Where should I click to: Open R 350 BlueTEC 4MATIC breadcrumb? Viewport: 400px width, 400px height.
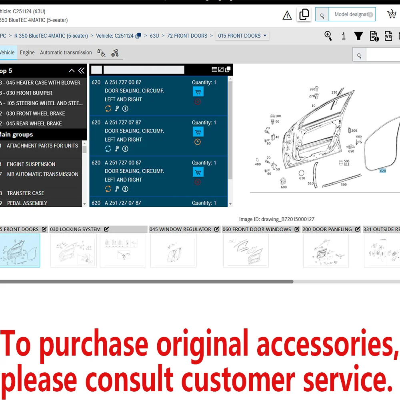pyautogui.click(x=51, y=36)
